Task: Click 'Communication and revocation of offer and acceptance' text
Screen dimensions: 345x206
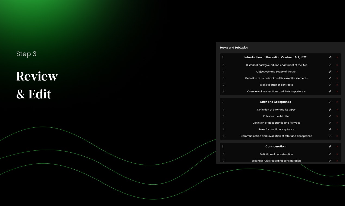Action: (276, 136)
